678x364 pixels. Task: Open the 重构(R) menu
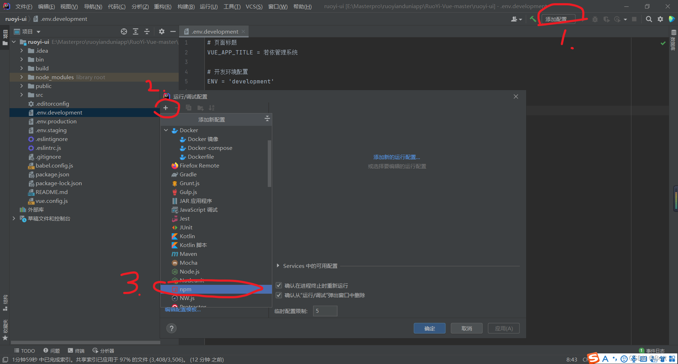[162, 6]
